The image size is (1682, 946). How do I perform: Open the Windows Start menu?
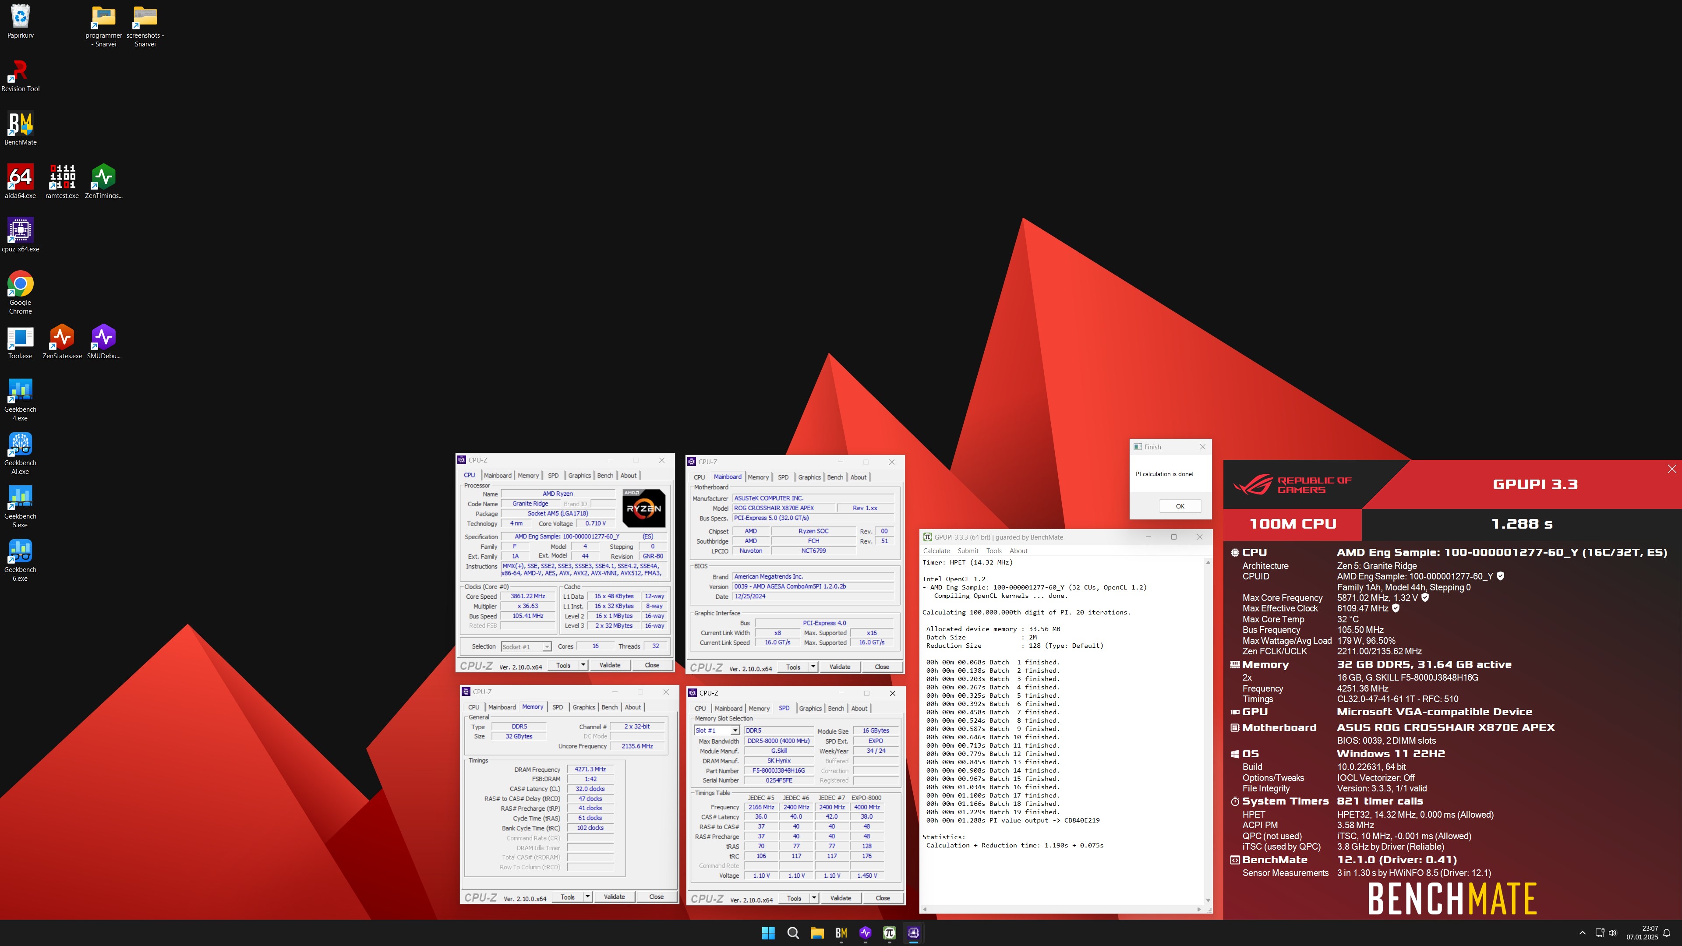(x=769, y=933)
